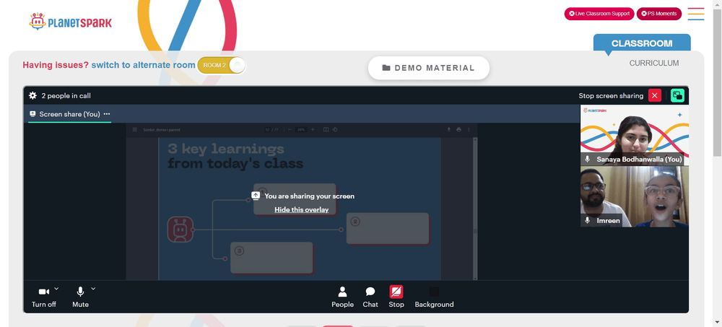
Task: Click the PDF download icon
Action: tap(449, 130)
